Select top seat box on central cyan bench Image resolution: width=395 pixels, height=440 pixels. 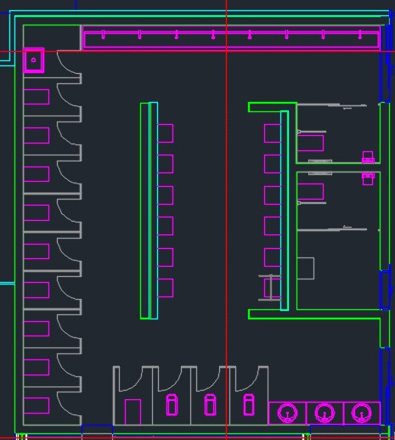coord(166,133)
